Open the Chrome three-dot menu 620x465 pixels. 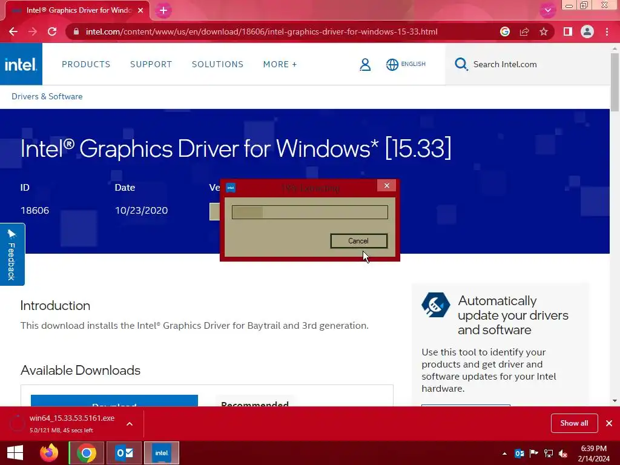607,31
